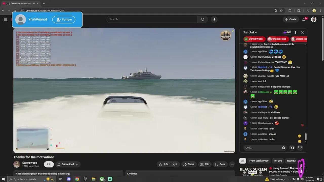This screenshot has width=324, height=182.
Task: Expand the Top chat dropdown
Action: 250,32
